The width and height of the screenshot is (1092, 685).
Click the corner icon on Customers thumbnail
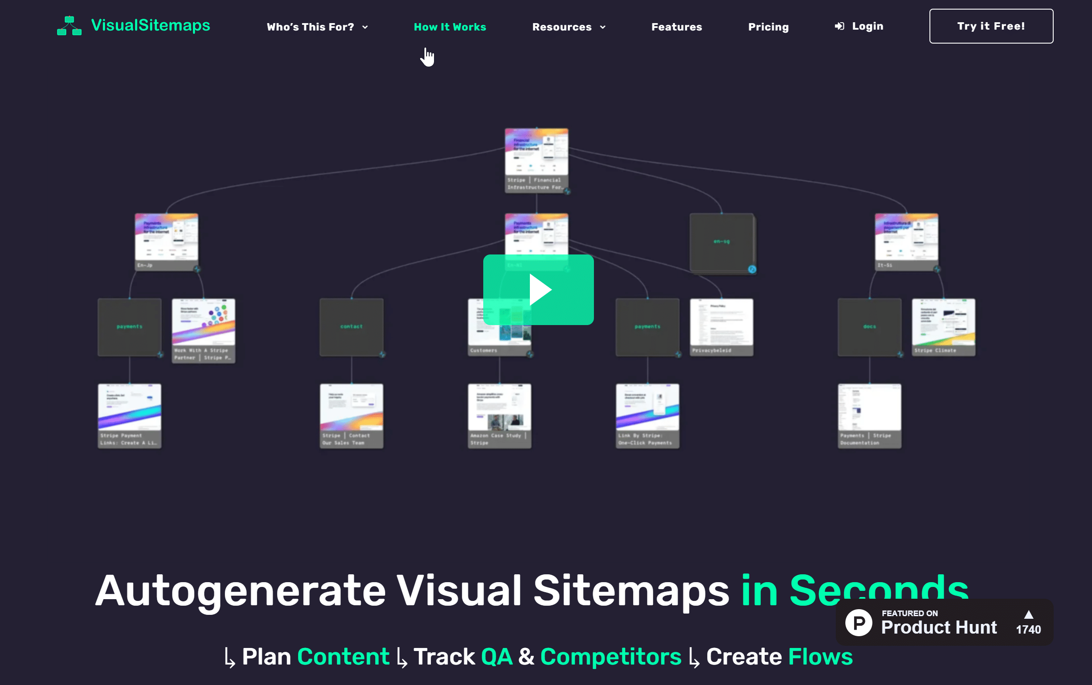(530, 354)
